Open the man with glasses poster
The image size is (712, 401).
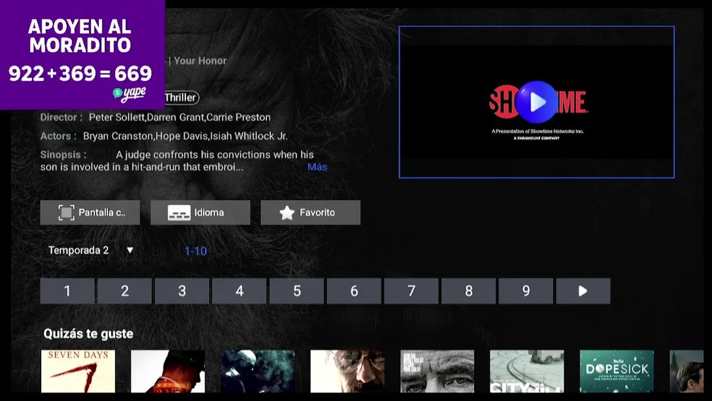click(347, 371)
